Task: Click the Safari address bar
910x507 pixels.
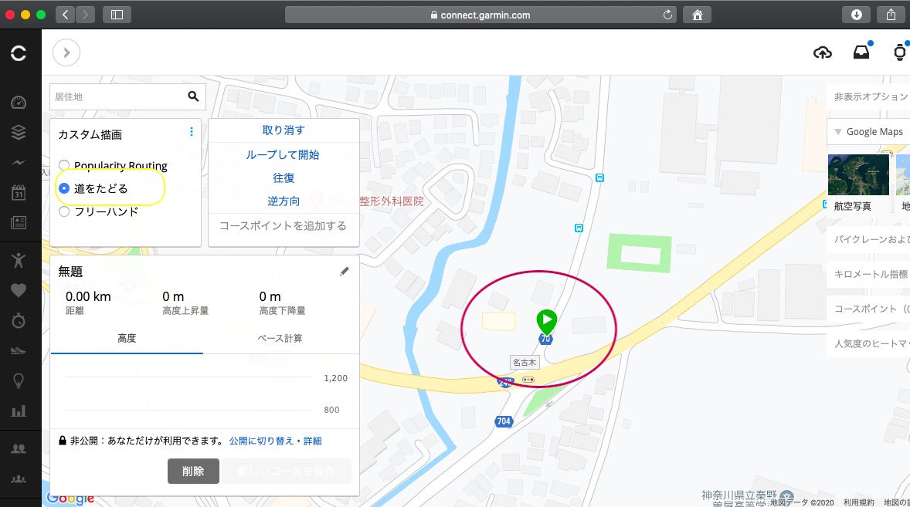Action: pos(480,15)
